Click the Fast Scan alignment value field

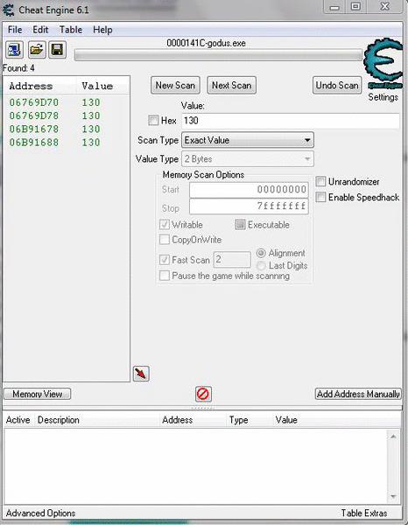(232, 260)
